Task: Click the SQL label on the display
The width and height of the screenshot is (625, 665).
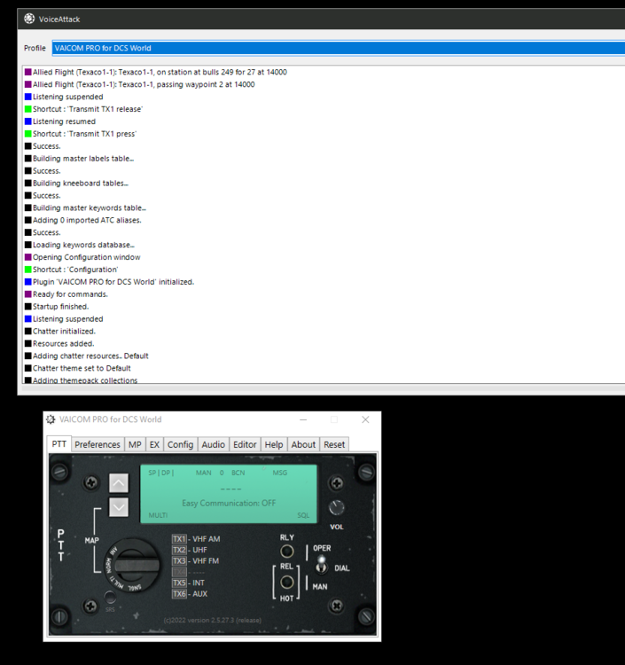Action: point(303,515)
